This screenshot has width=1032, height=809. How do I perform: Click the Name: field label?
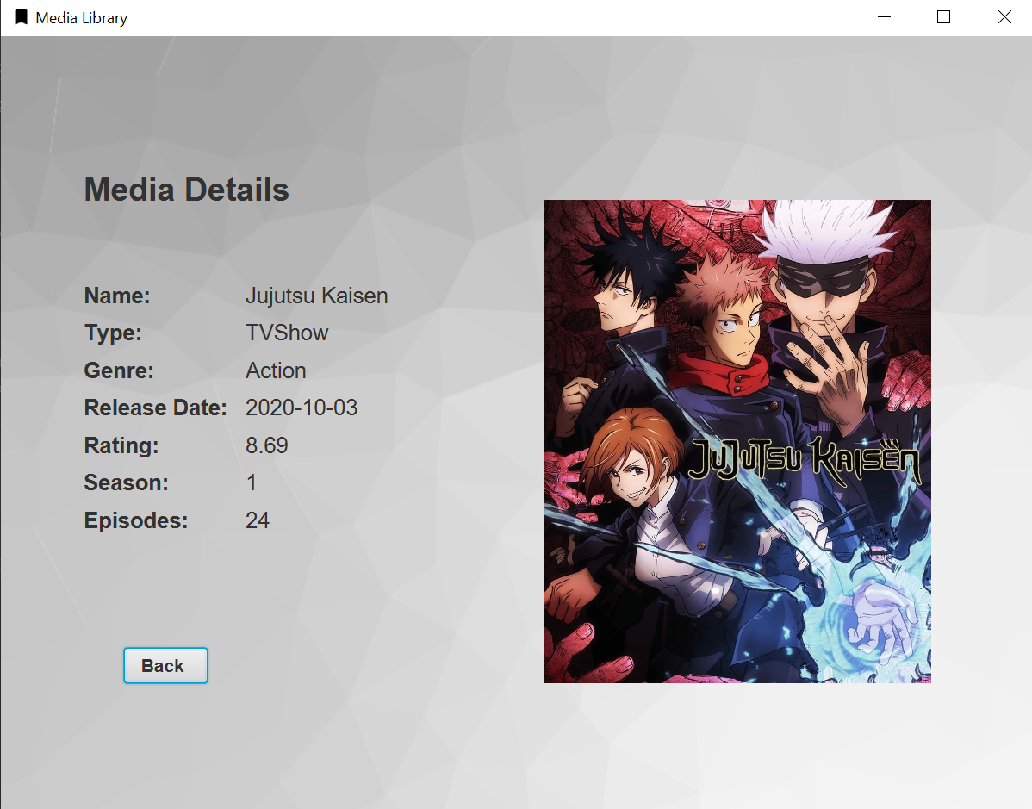(116, 296)
